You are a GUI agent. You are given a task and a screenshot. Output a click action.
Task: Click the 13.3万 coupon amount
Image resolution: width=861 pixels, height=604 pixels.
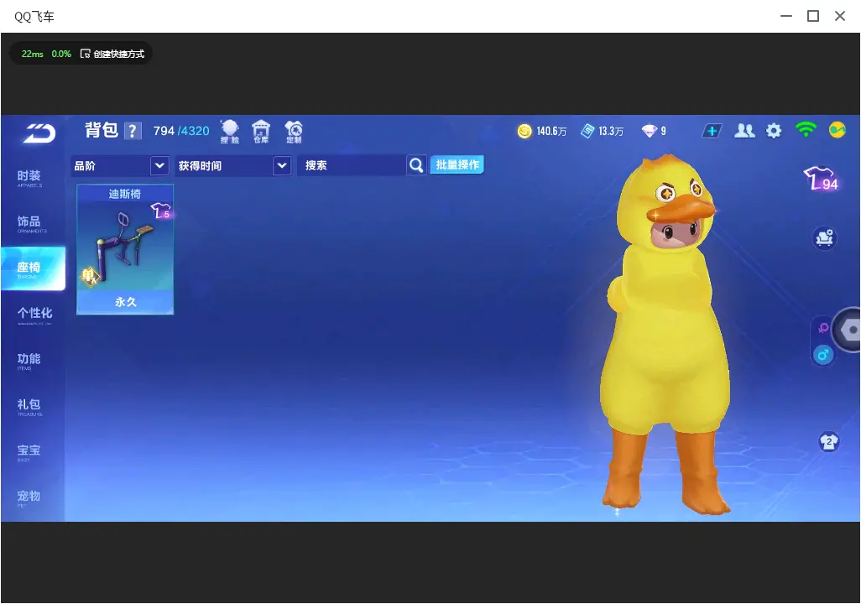point(611,131)
